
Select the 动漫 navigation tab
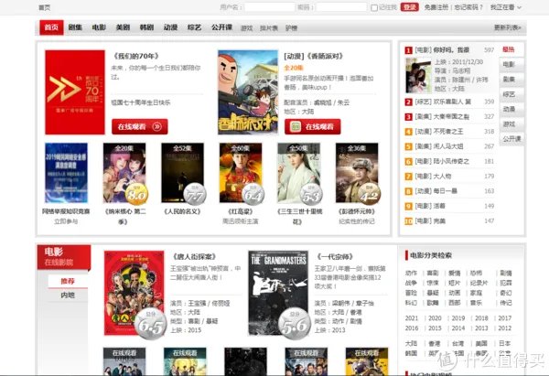pyautogui.click(x=170, y=27)
